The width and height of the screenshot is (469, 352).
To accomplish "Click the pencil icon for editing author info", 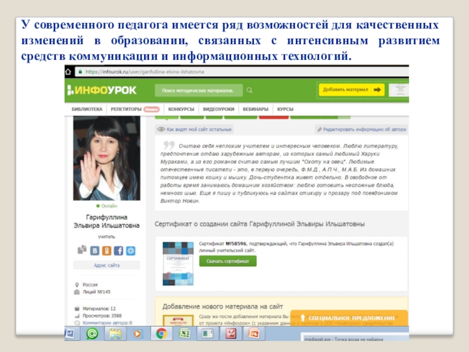I will [x=320, y=129].
